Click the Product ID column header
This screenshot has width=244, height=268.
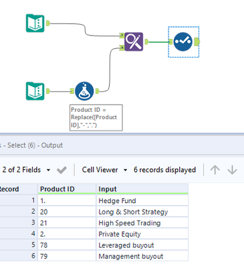click(x=67, y=189)
